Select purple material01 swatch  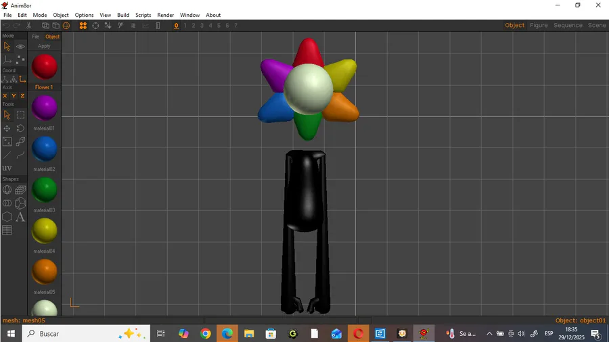point(44,107)
